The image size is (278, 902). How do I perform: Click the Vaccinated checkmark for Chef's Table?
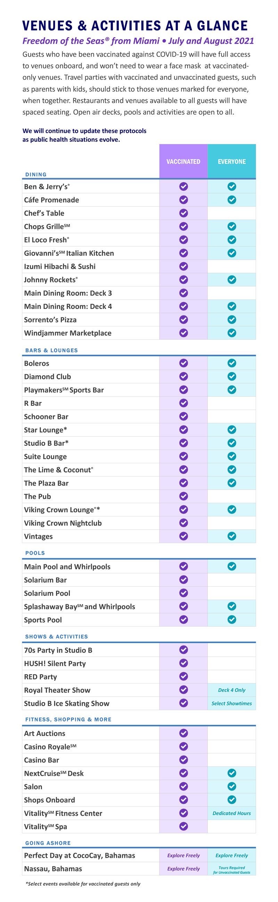coord(183,213)
